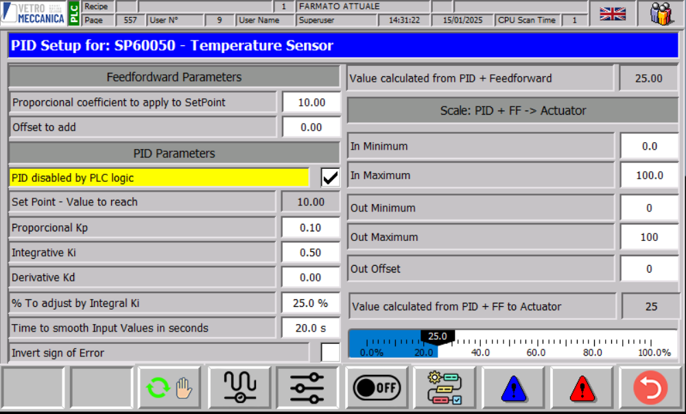
Task: Click the Feedfordward Parameters header
Action: point(174,77)
